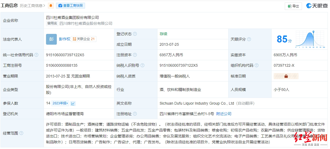Open 关联企业 21 badge
The image size is (330, 149).
[x=84, y=39]
